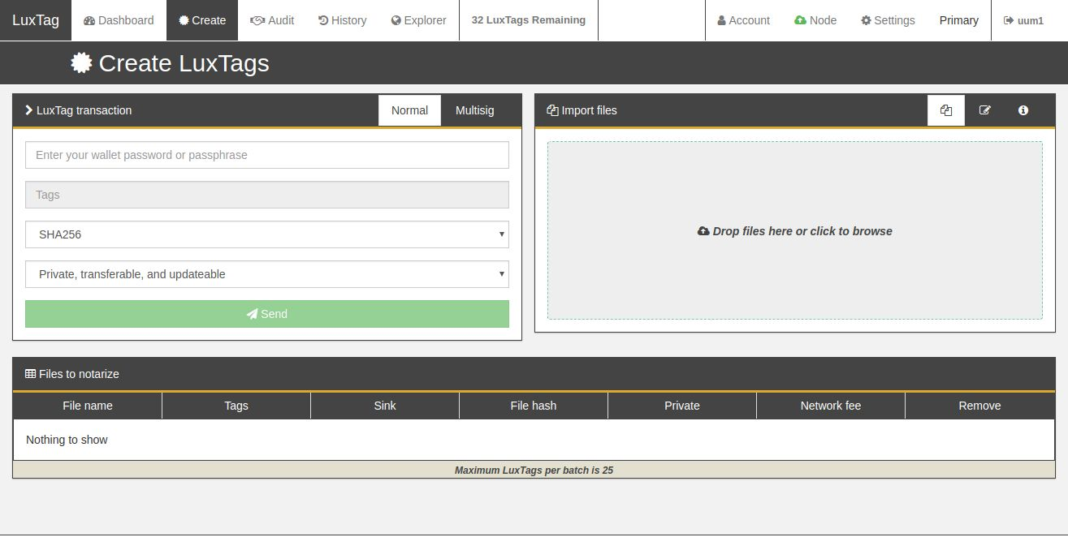Open the info icon tab
Viewport: 1068px width, 550px height.
click(1023, 110)
